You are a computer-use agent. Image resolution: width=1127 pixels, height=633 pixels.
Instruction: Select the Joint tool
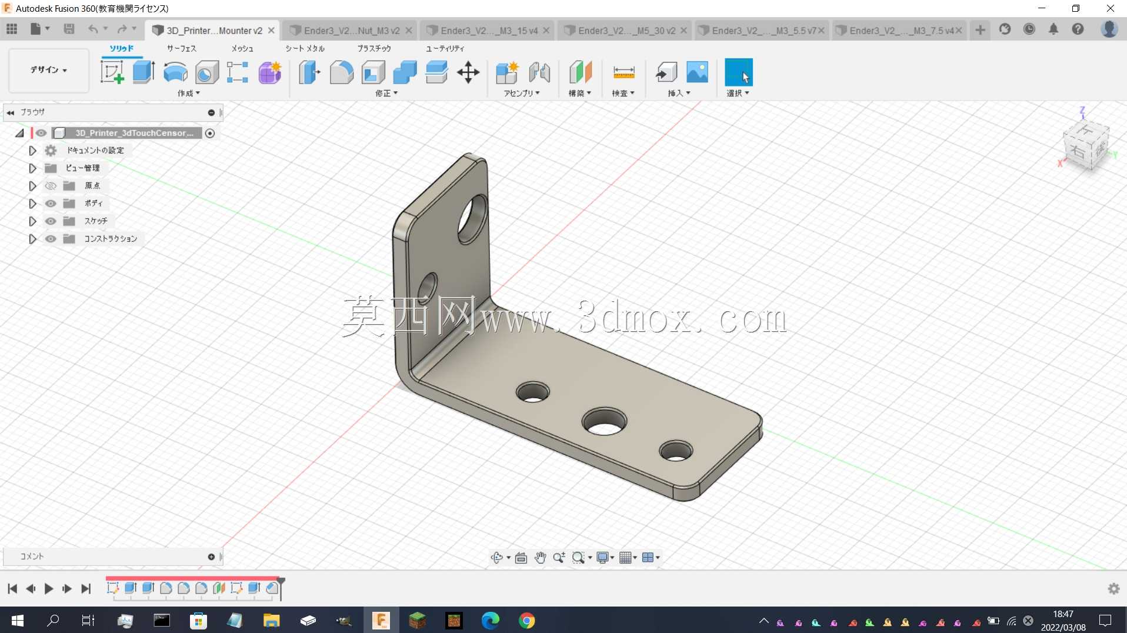click(539, 72)
